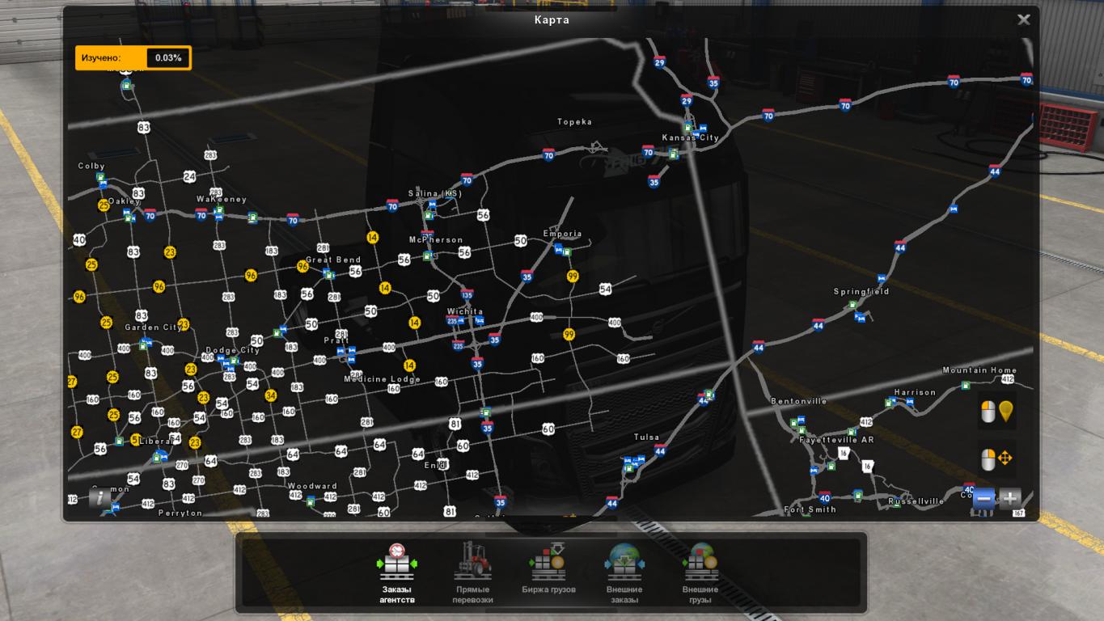Click the gas station icon near Mountain Home

pos(965,386)
